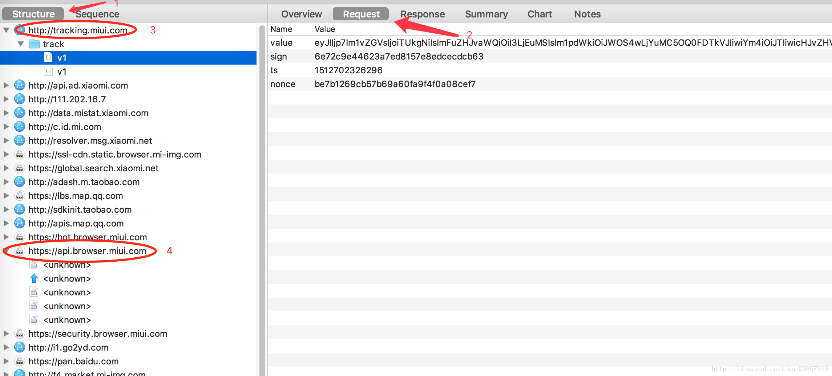Open the Request tab
This screenshot has height=376, width=832.
[x=361, y=14]
